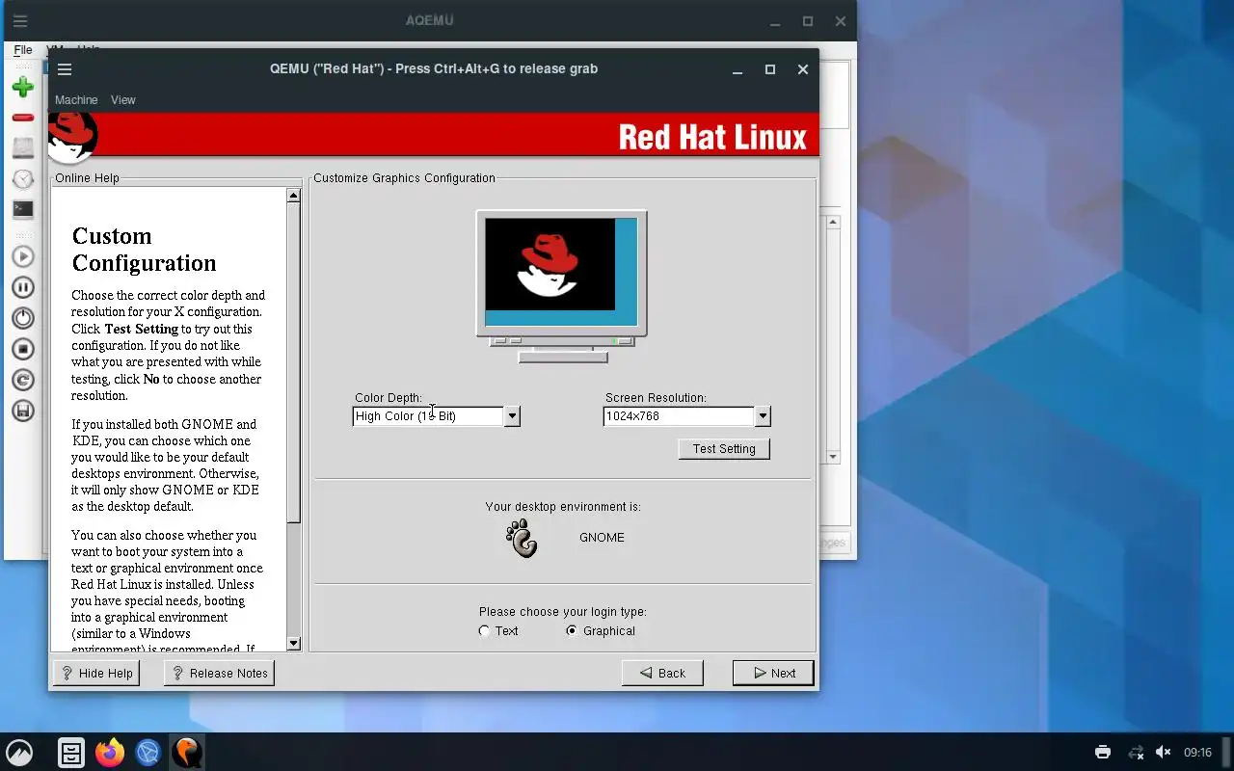The image size is (1234, 771).
Task: Click the 'GNOME' desktop environment label
Action: [602, 538]
